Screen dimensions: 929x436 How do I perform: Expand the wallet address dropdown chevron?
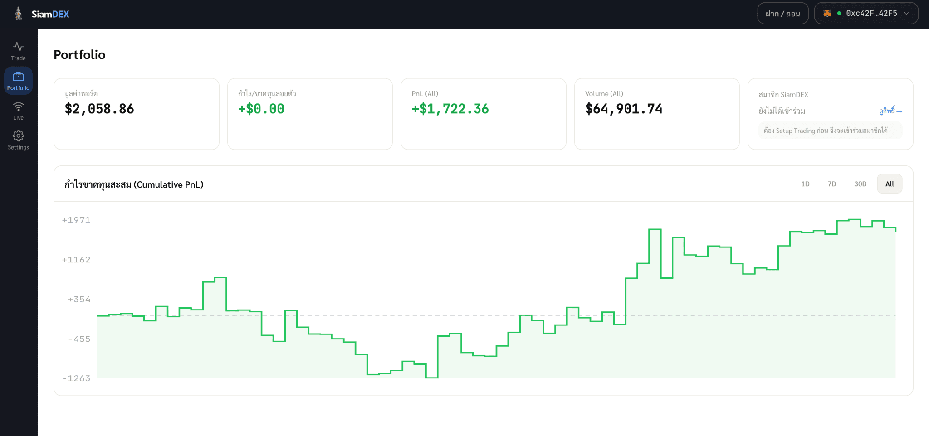(x=906, y=13)
